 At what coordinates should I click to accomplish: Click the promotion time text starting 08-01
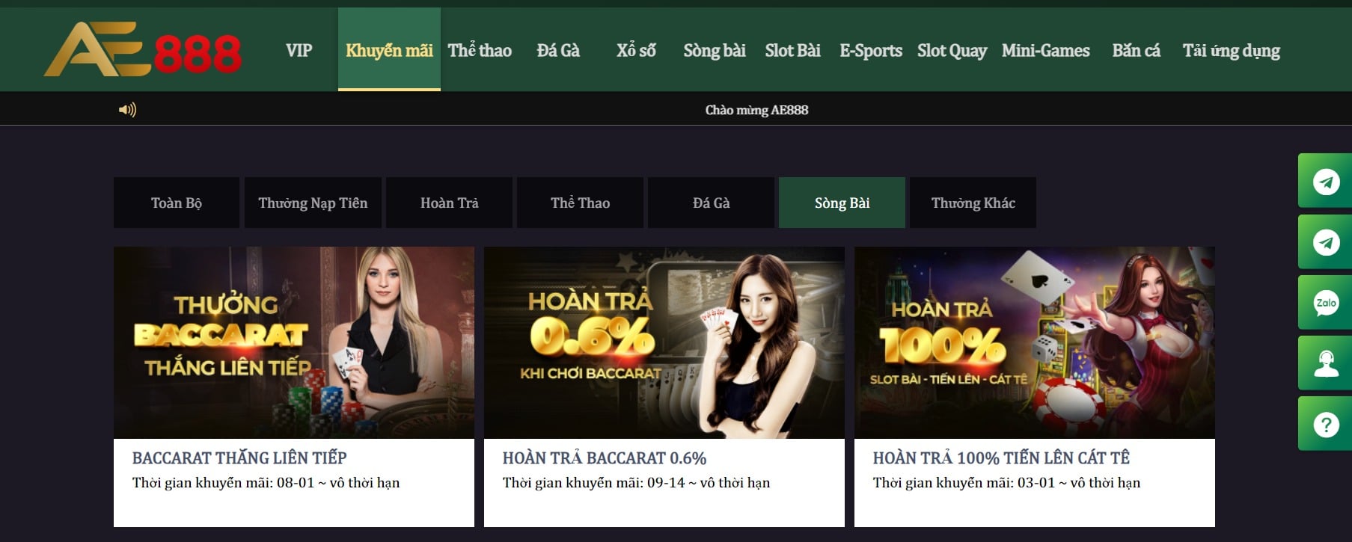pyautogui.click(x=266, y=483)
